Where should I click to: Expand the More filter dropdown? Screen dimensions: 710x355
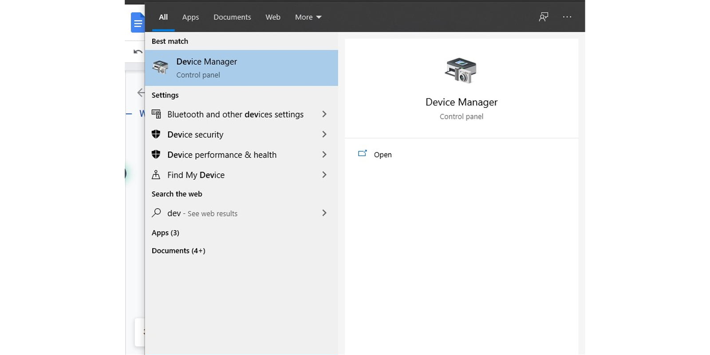308,17
